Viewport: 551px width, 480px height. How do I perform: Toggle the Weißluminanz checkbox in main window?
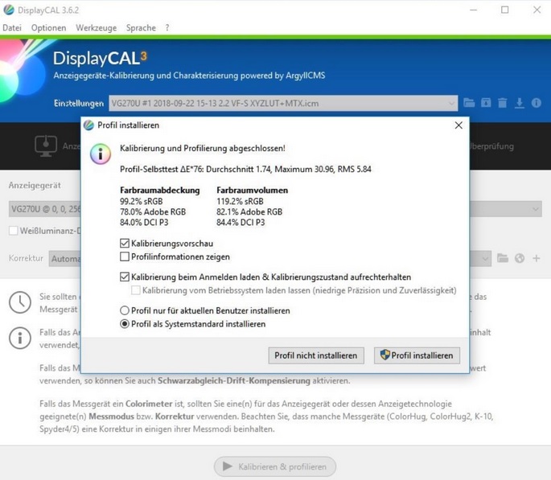coord(14,231)
